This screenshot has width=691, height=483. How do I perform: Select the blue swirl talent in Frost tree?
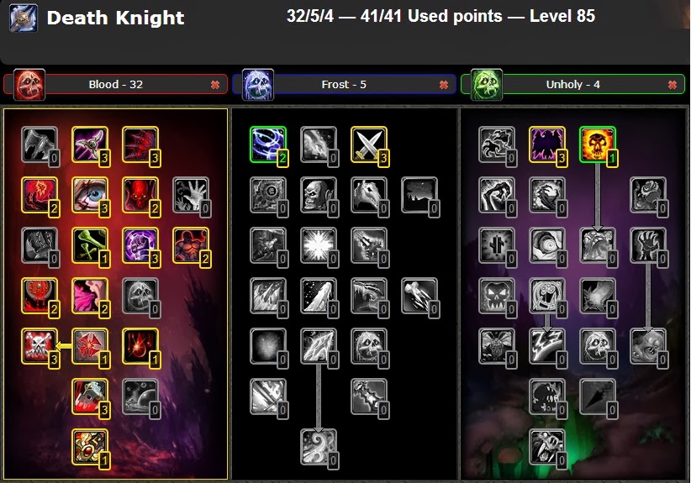(x=268, y=144)
